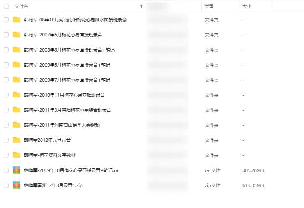Image resolution: width=304 pixels, height=208 pixels.
Task: Click the blue sort arrow in 文件名 column
Action: (141, 6)
